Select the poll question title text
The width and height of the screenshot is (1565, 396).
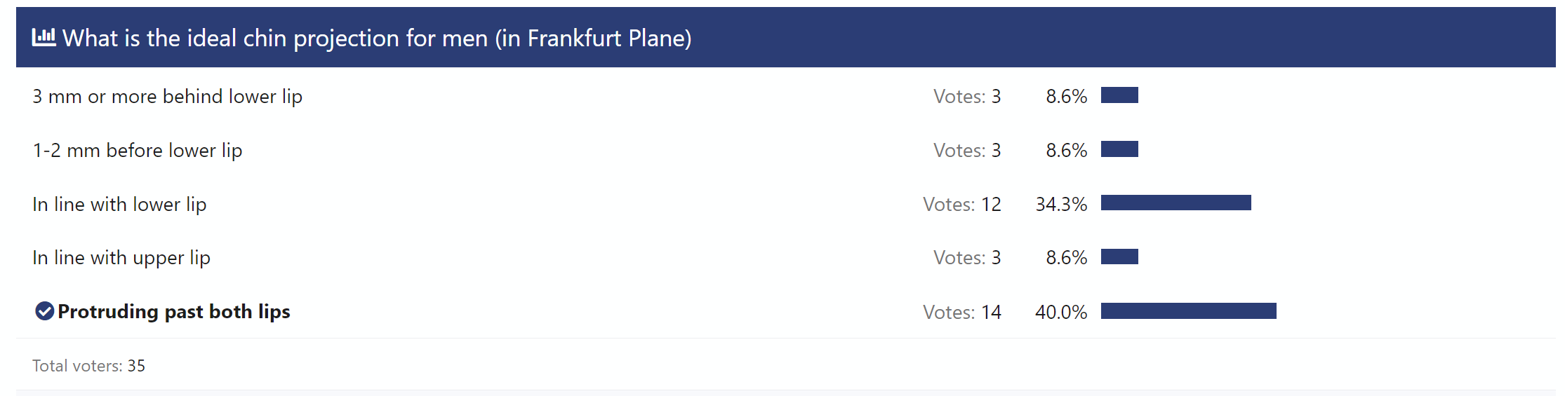[377, 38]
